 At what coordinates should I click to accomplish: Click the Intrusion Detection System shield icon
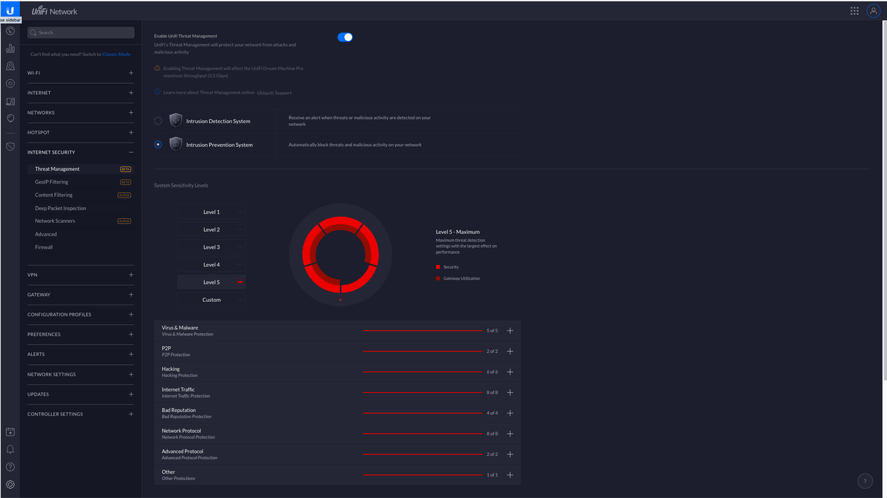[x=175, y=121]
